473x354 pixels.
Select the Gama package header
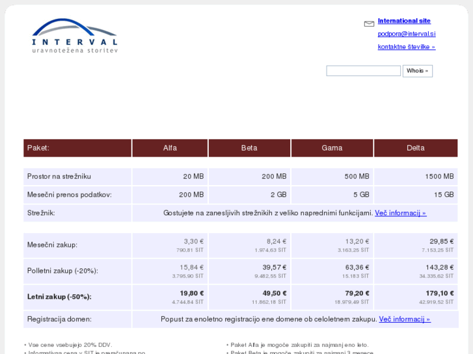coord(332,148)
